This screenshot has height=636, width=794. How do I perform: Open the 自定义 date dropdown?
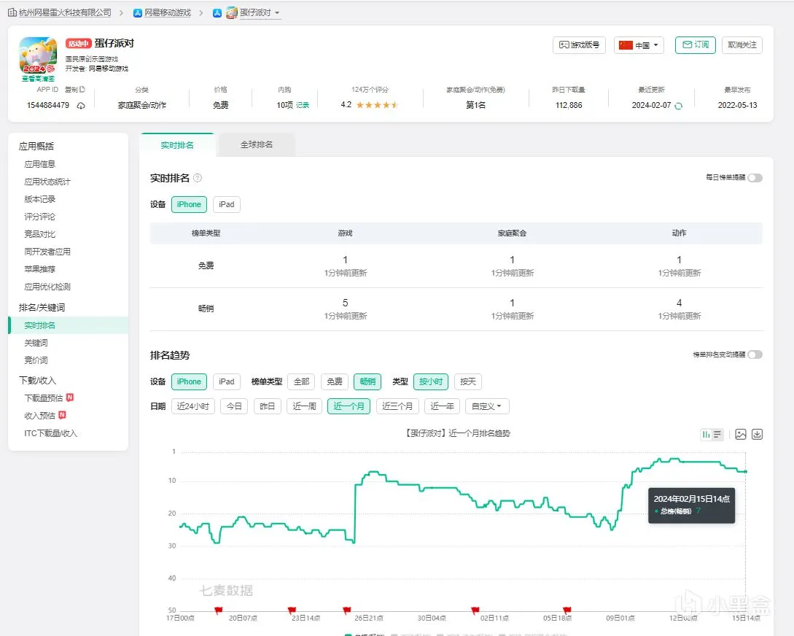486,406
